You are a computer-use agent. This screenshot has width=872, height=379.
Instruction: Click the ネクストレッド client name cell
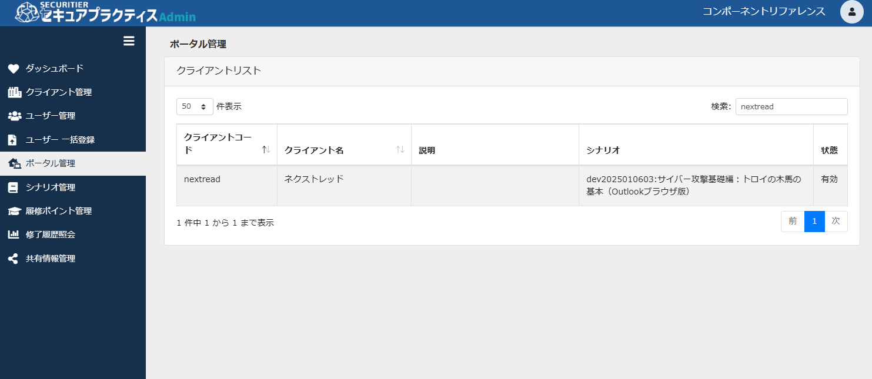344,186
